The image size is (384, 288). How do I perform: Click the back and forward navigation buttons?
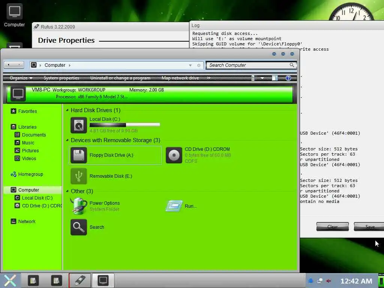coord(14,65)
